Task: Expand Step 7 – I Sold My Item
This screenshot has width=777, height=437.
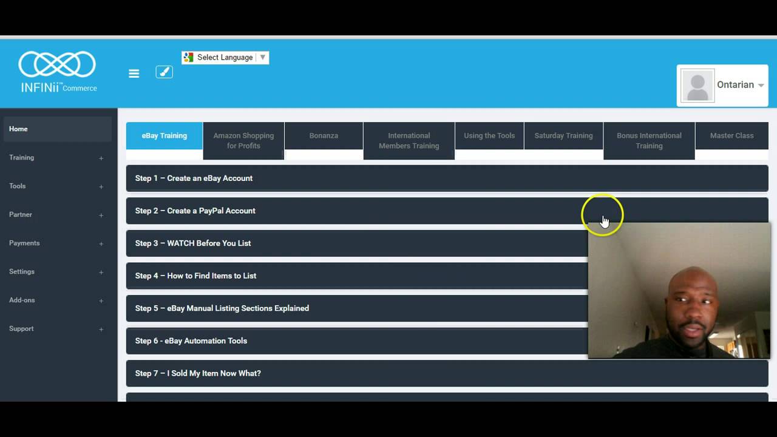Action: tap(447, 373)
